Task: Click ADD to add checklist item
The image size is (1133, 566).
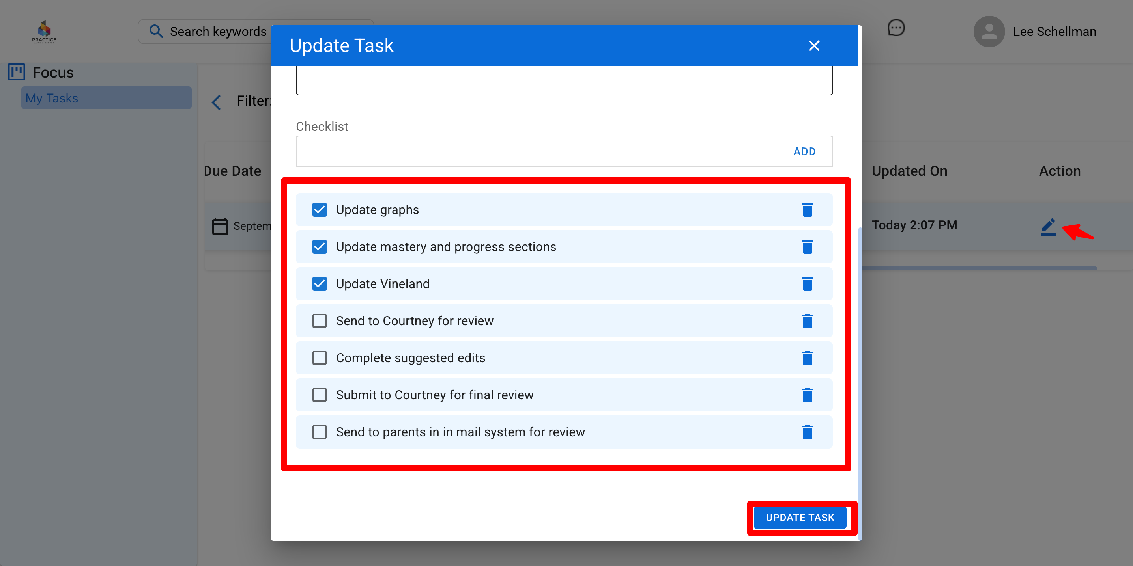Action: pos(804,152)
